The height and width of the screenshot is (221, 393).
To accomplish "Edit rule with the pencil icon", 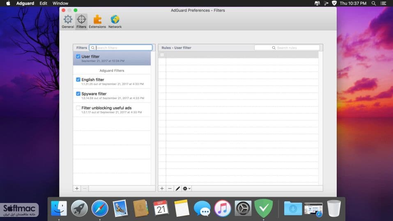I will point(178,189).
